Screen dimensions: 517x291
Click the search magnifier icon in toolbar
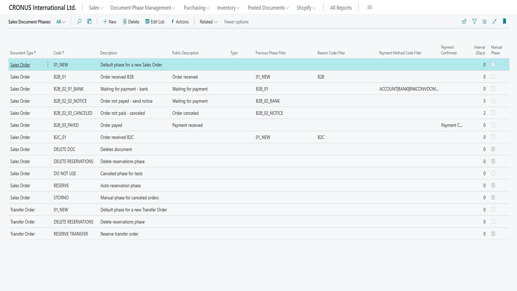tap(79, 22)
